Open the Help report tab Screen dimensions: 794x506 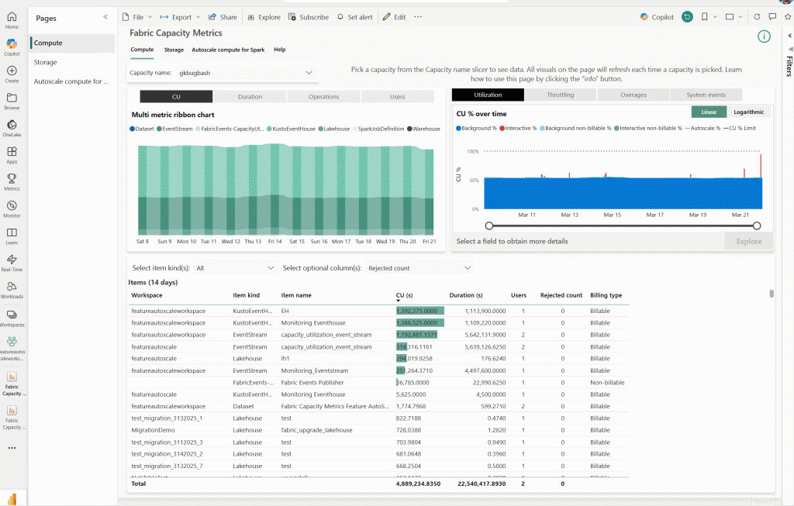tap(279, 50)
